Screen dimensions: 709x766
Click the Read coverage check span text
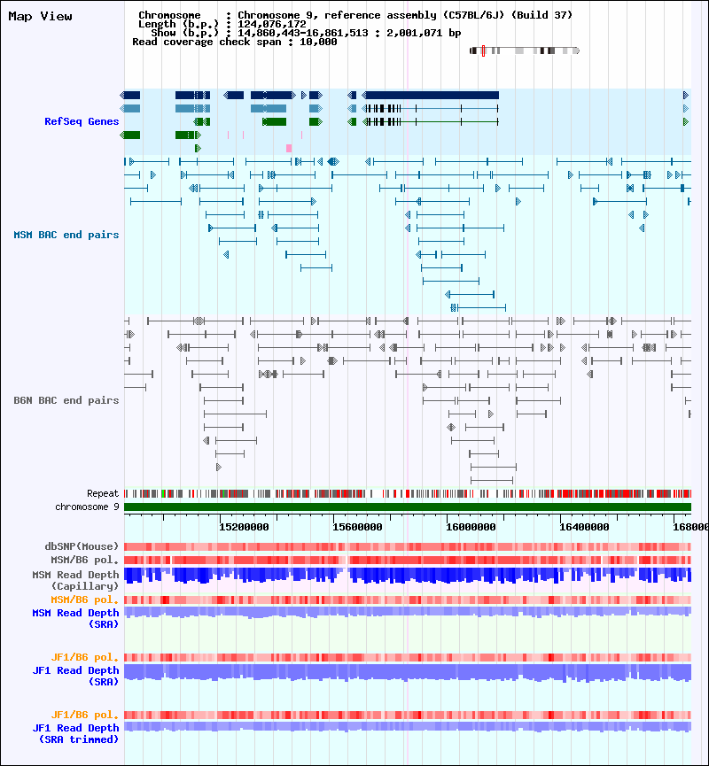[x=235, y=42]
